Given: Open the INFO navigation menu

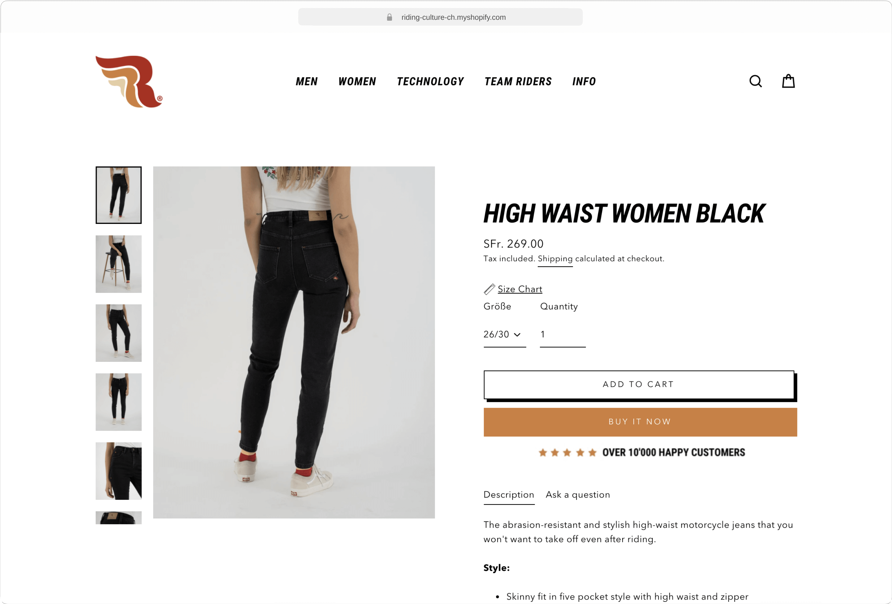Looking at the screenshot, I should point(584,81).
